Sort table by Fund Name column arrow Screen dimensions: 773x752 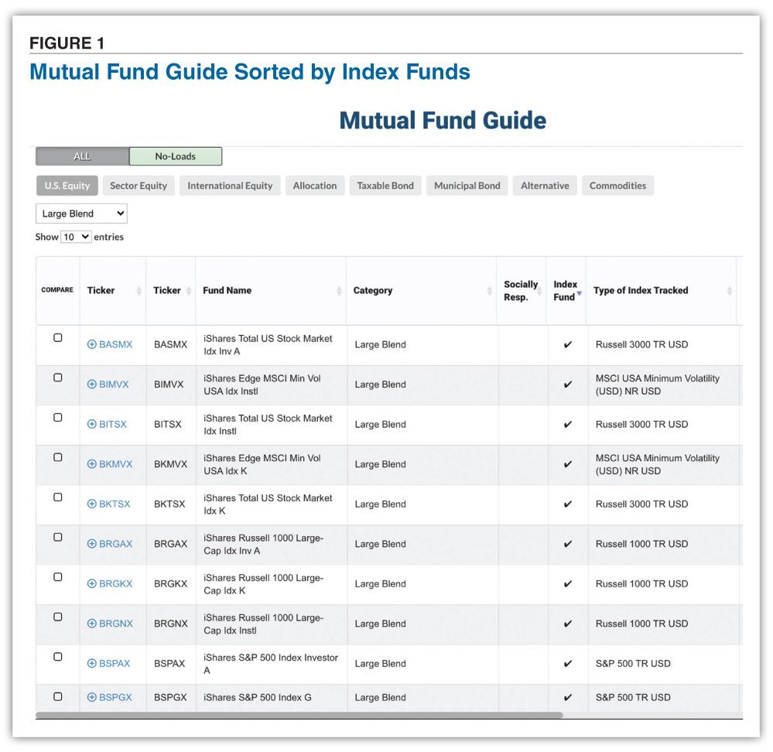(338, 290)
